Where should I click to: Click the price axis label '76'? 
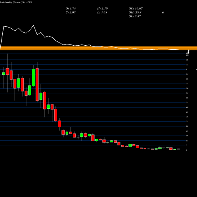point(187,79)
